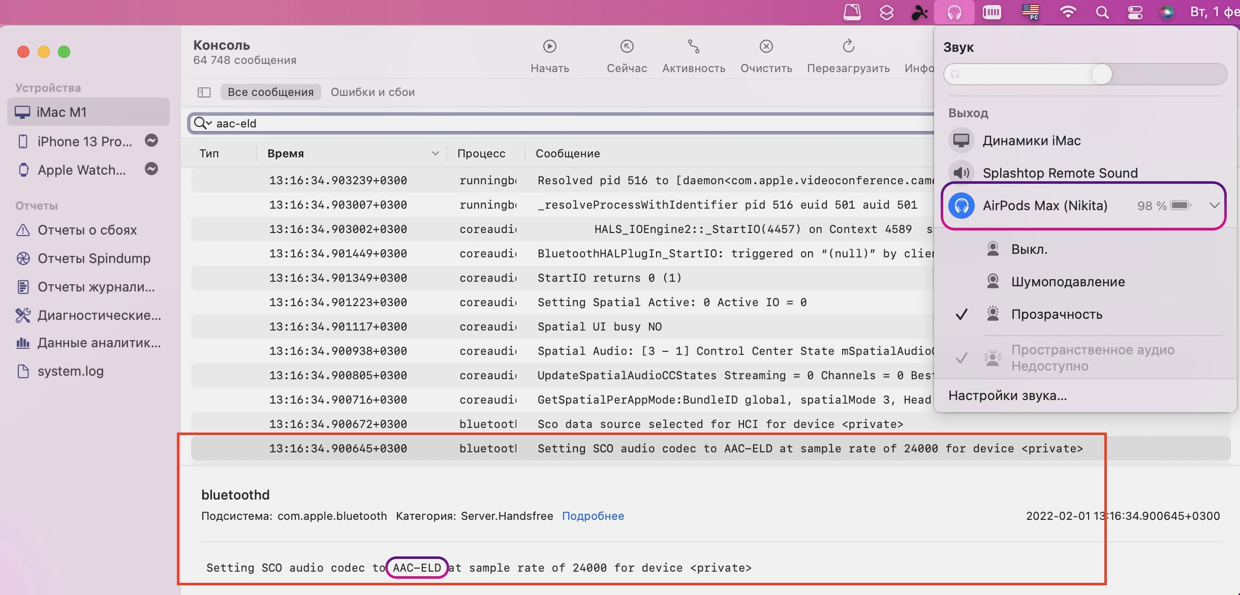Open Crash Reports (Отчеты о сбоях)
1240x595 pixels.
point(76,230)
